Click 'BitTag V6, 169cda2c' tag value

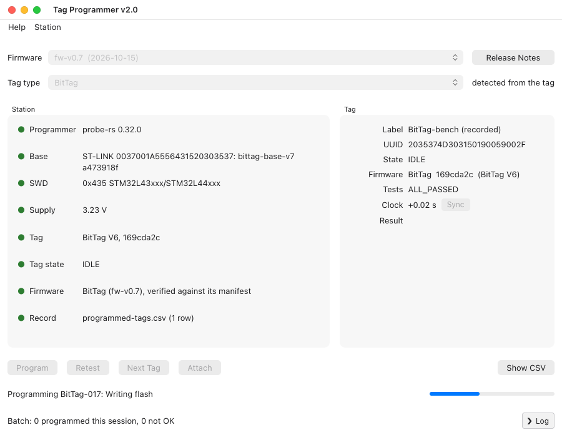tap(121, 237)
